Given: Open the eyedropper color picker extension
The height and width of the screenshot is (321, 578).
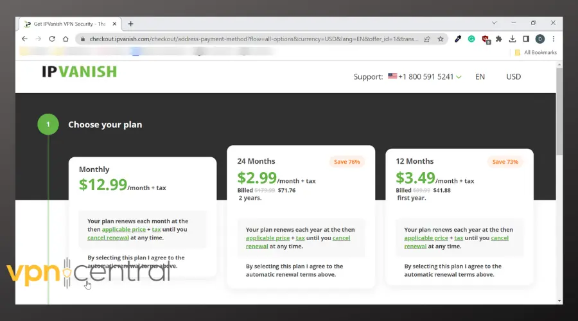Looking at the screenshot, I should 458,39.
